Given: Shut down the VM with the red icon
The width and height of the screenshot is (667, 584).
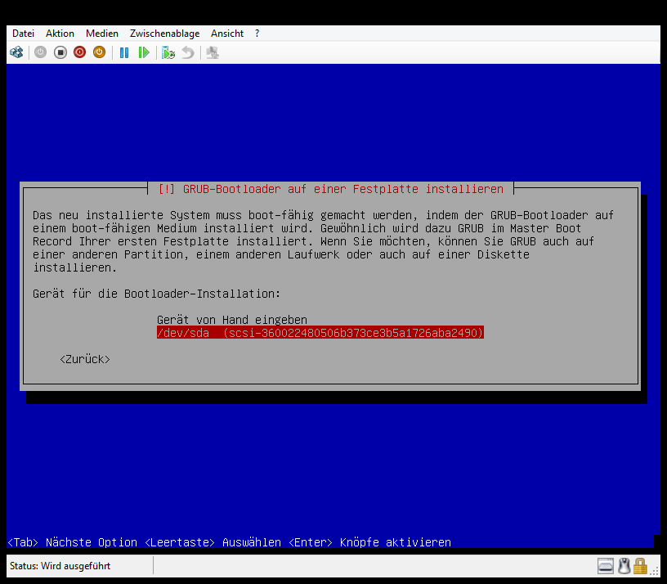Looking at the screenshot, I should (79, 52).
